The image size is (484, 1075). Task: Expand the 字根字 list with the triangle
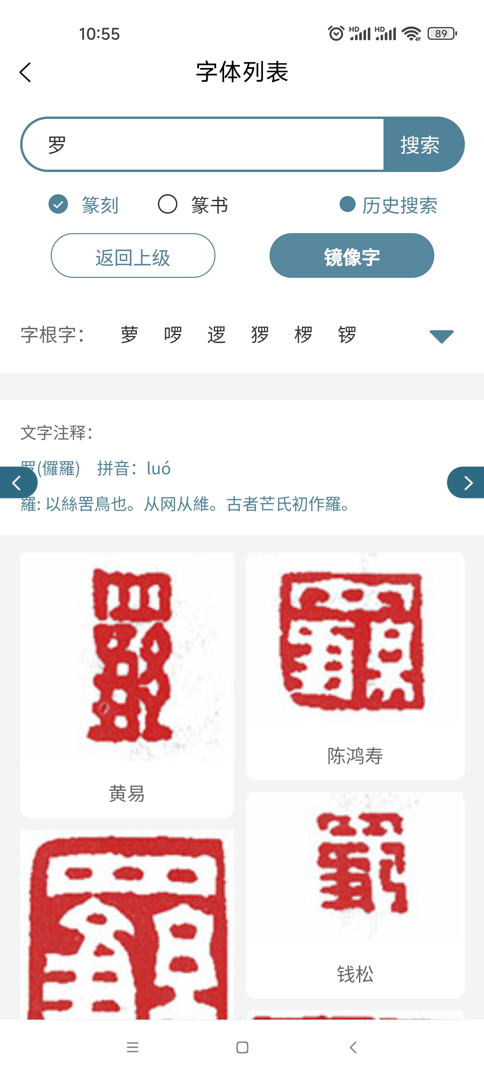pyautogui.click(x=441, y=336)
